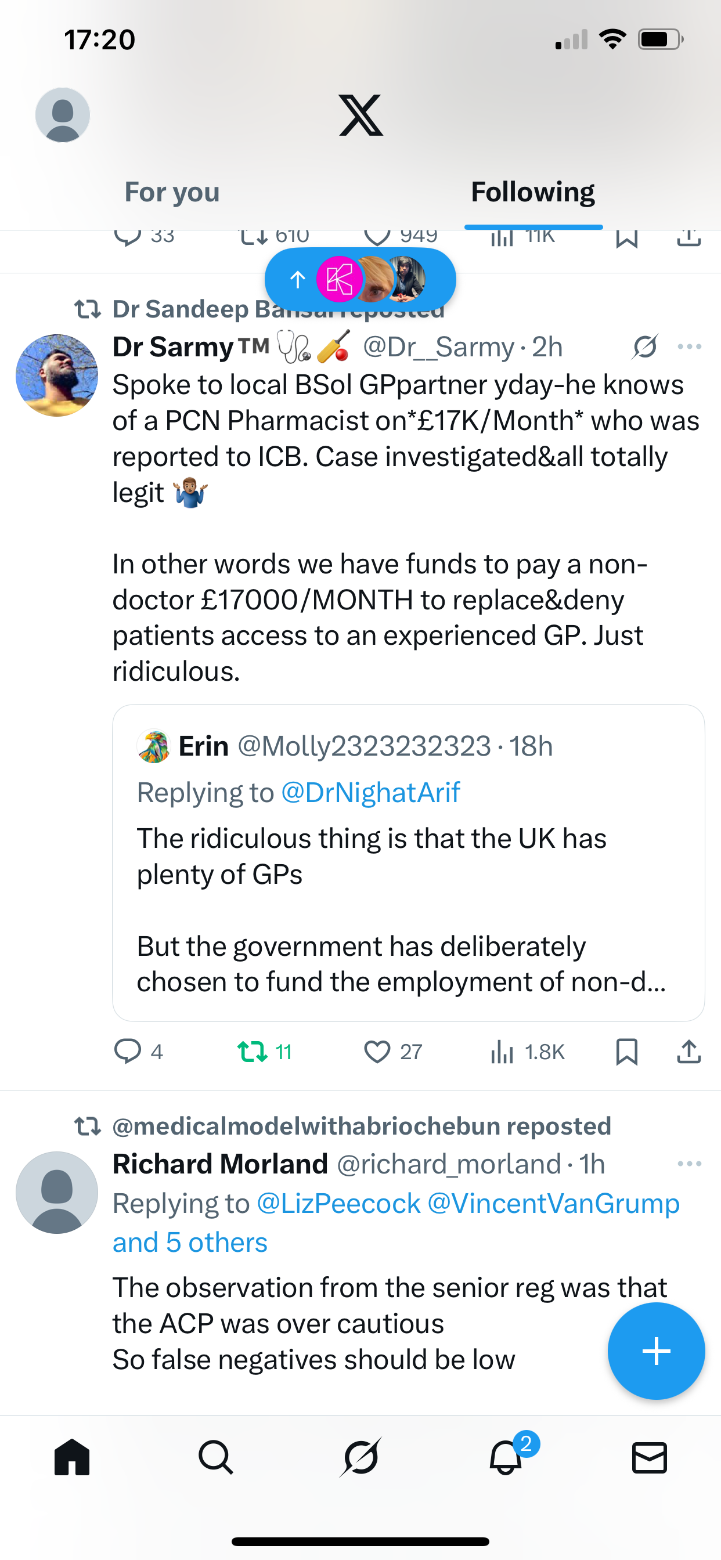The image size is (721, 1560).
Task: Tap the new posts pill
Action: coord(360,279)
